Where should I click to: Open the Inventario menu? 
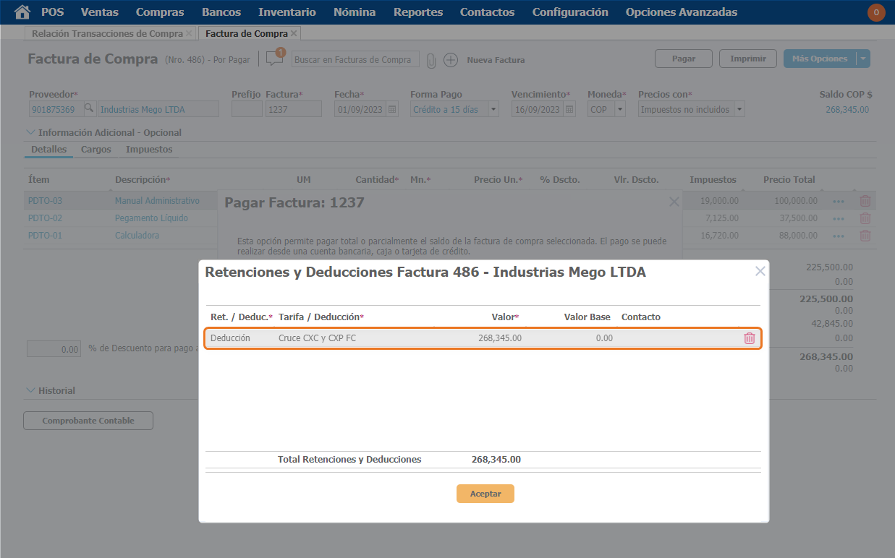click(x=287, y=12)
